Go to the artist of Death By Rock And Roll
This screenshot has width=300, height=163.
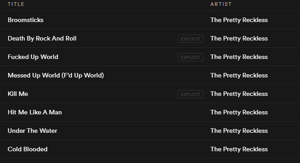click(239, 38)
